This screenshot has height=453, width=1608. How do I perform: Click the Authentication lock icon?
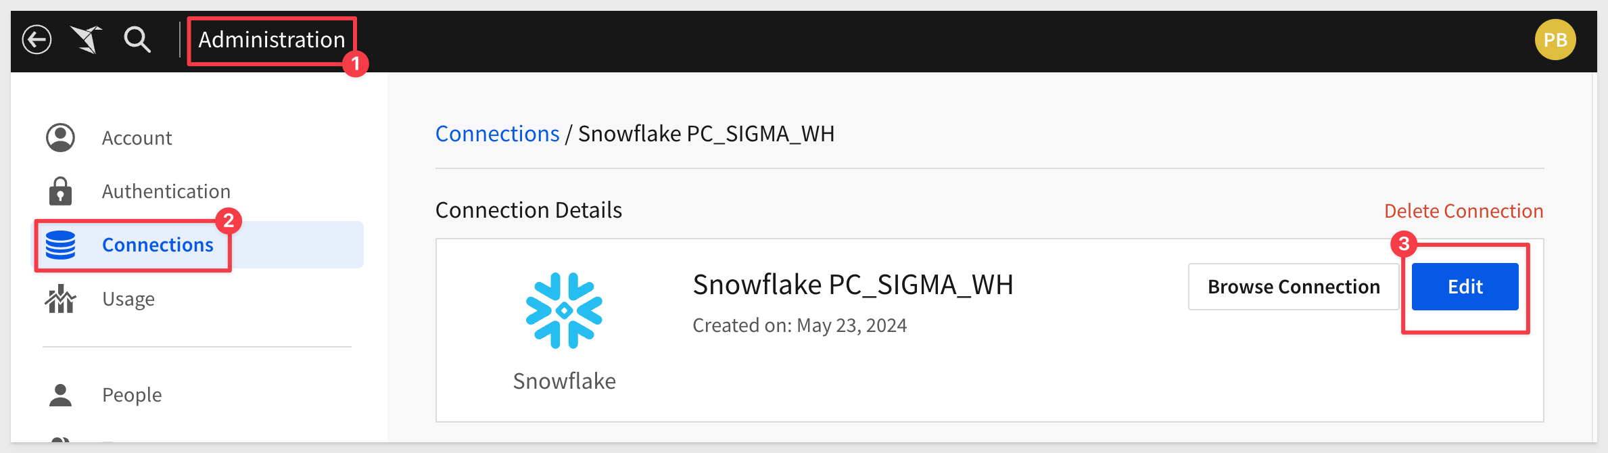coord(60,191)
